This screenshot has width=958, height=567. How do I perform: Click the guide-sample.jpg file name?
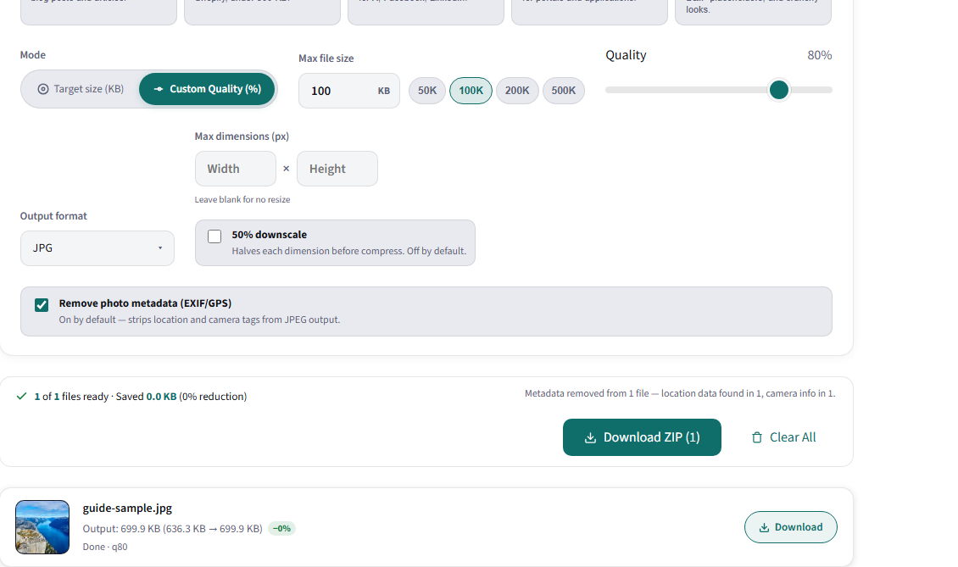pyautogui.click(x=127, y=509)
